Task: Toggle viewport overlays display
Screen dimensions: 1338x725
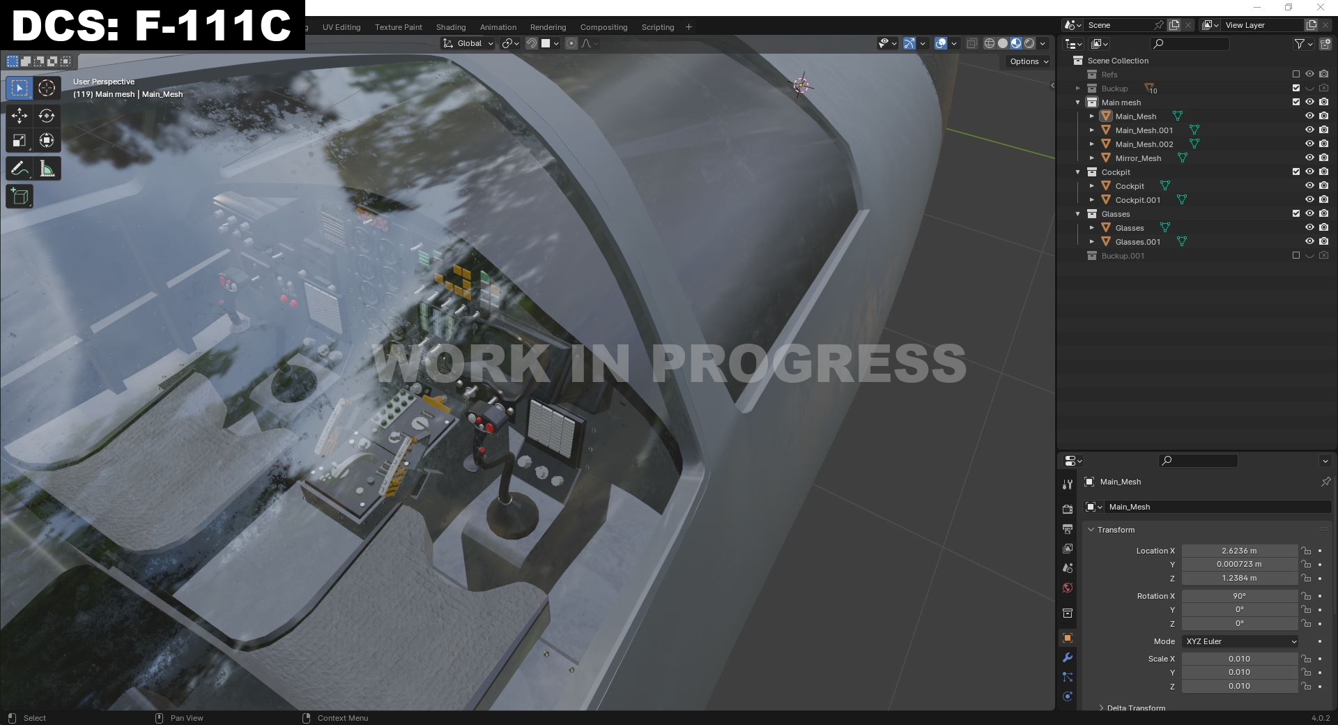Action: [x=941, y=43]
